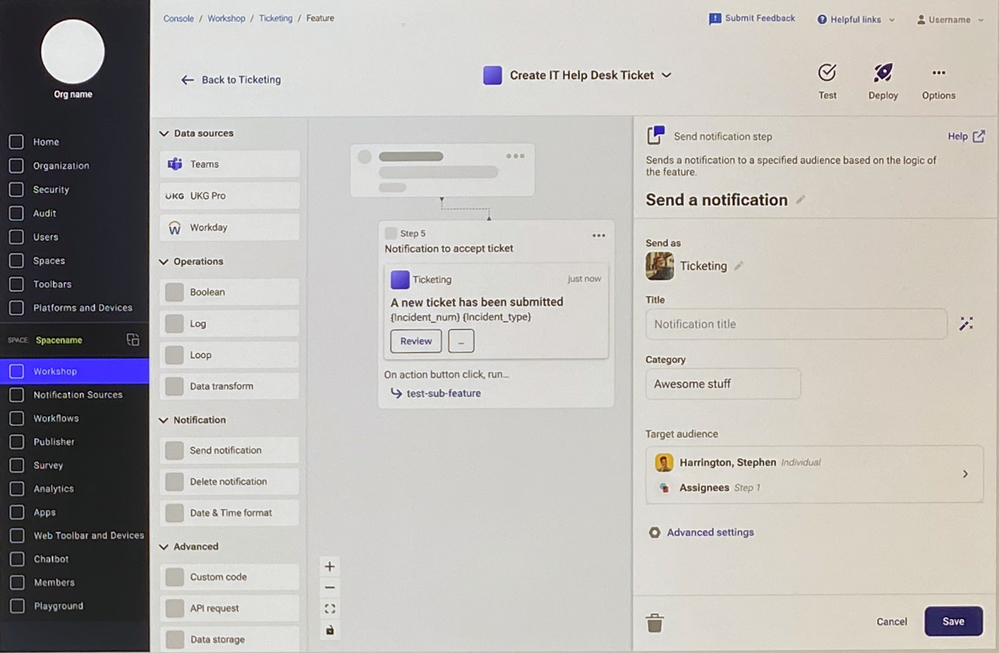Click magic wand icon beside Notification title

tap(966, 324)
